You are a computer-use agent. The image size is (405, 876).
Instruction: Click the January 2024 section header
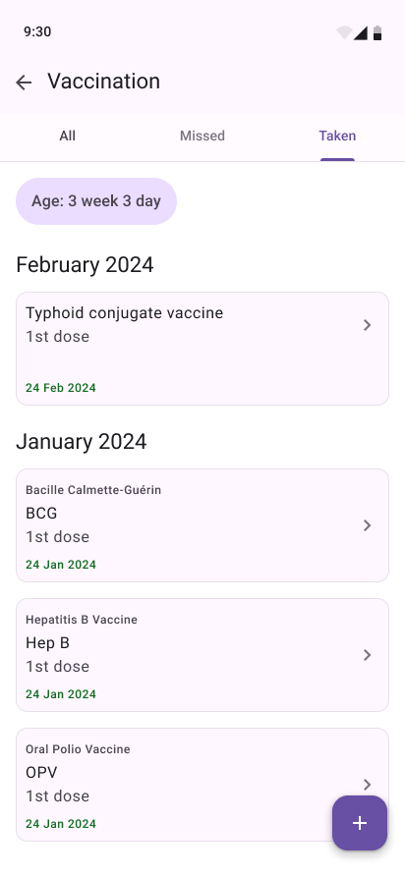click(x=82, y=441)
